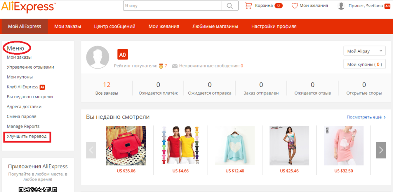This screenshot has height=192, width=393.
Task: Click Управление отзывами in the side menu
Action: pyautogui.click(x=30, y=67)
